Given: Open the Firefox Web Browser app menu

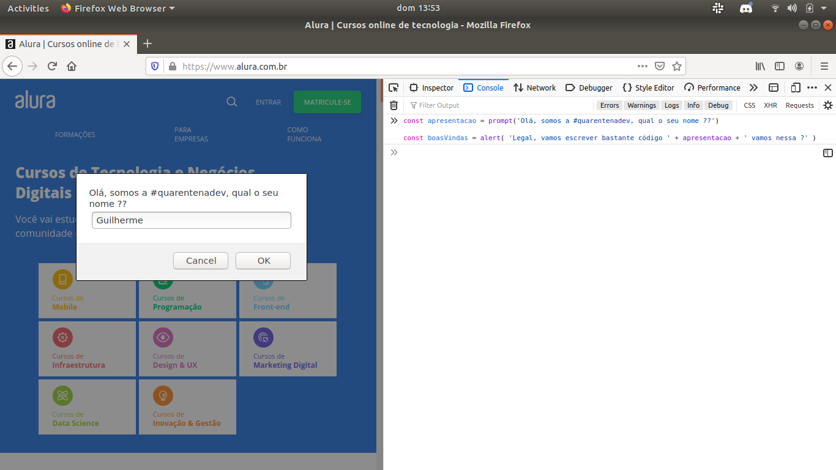Looking at the screenshot, I should [118, 8].
